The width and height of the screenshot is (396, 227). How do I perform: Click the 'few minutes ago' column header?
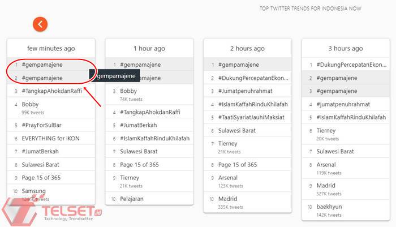(x=51, y=49)
